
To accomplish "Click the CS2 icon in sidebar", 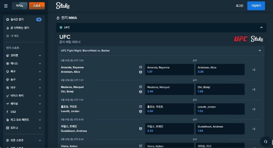I will pyautogui.click(x=7, y=112).
